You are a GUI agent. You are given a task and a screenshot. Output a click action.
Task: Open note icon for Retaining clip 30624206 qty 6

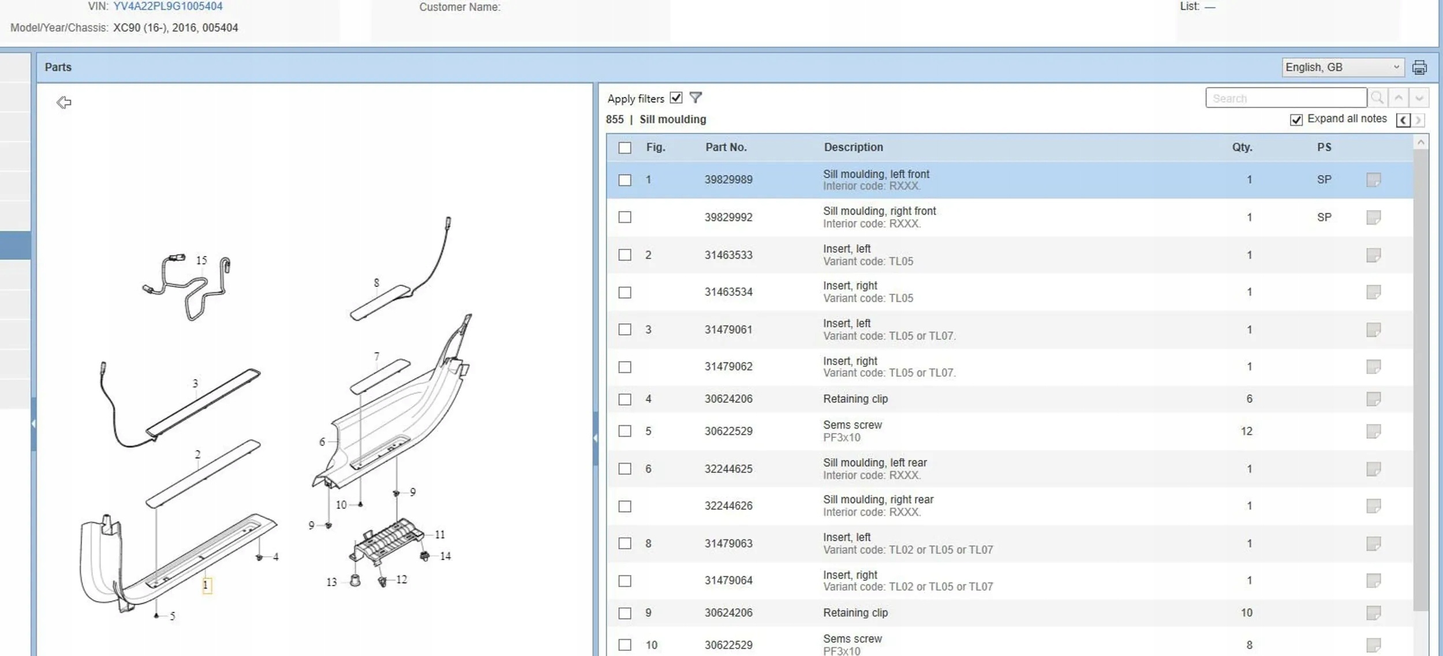(x=1373, y=399)
